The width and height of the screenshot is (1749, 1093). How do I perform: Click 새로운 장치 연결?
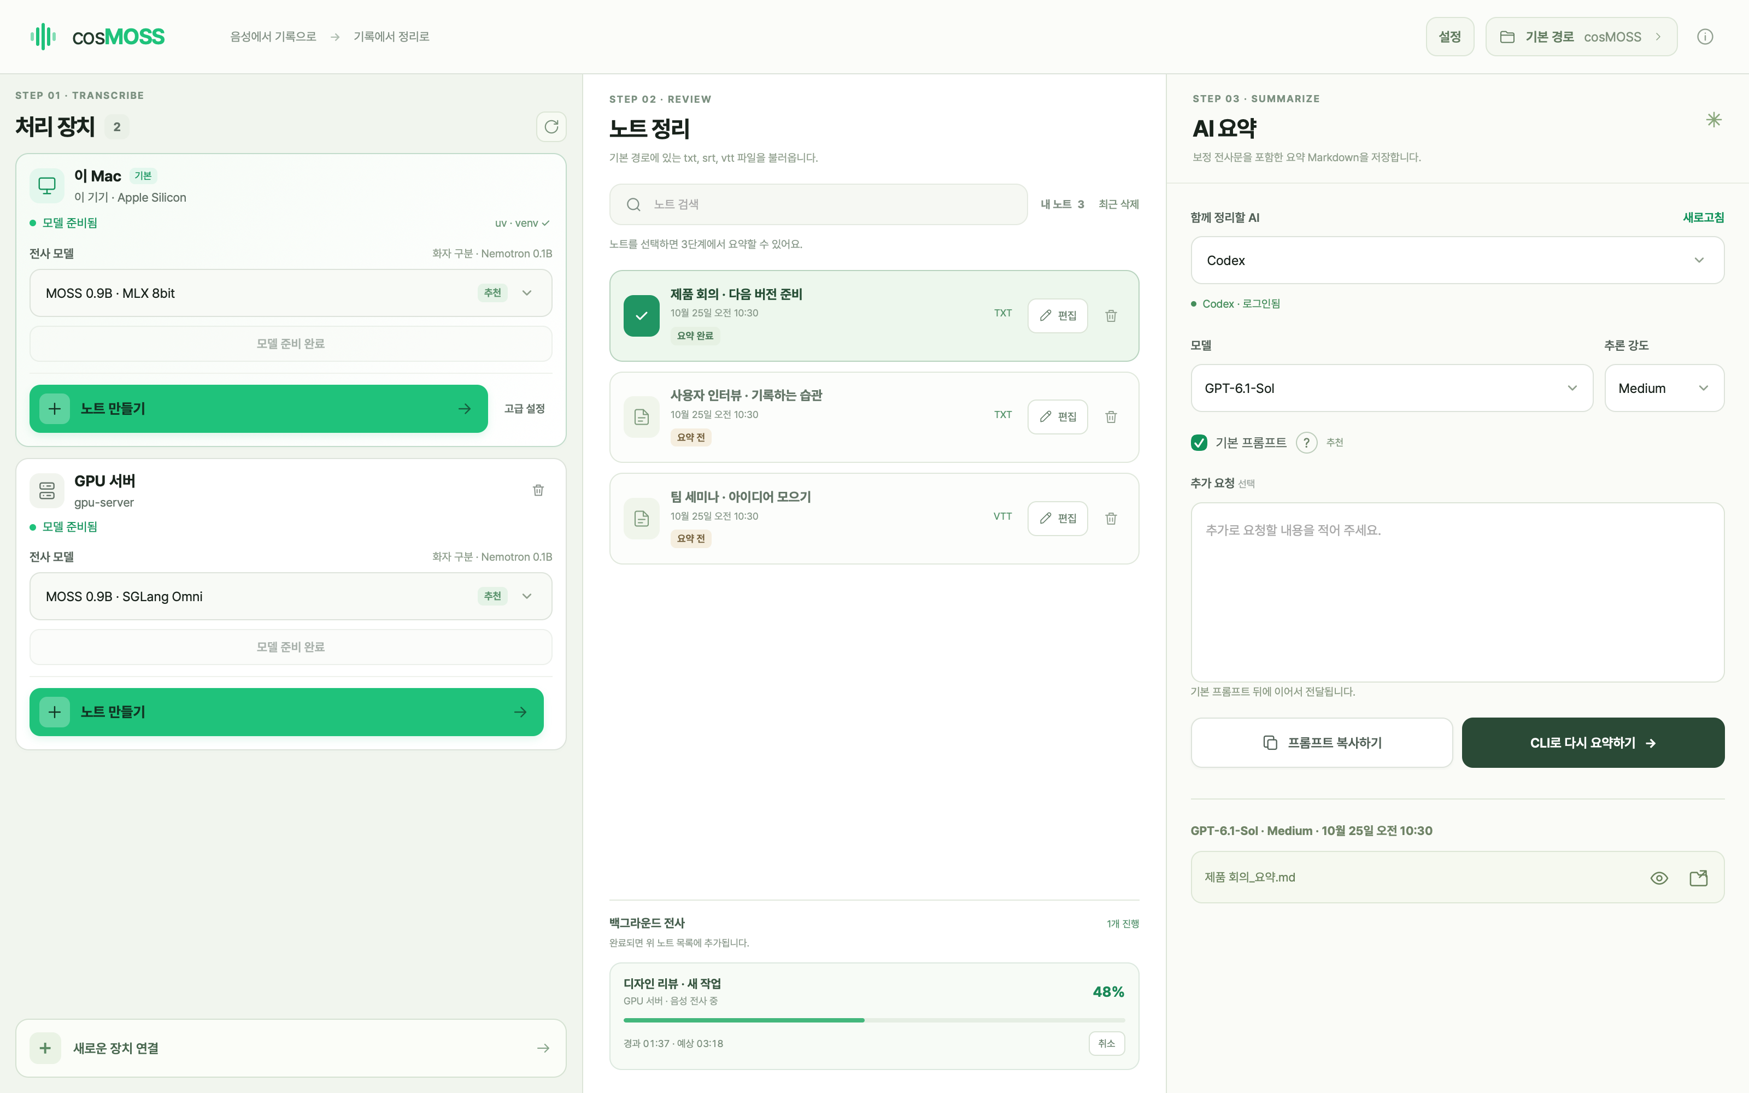291,1048
